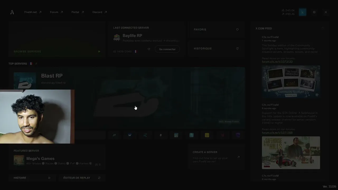Click the Se connecter button
338x190 pixels.
point(167,49)
